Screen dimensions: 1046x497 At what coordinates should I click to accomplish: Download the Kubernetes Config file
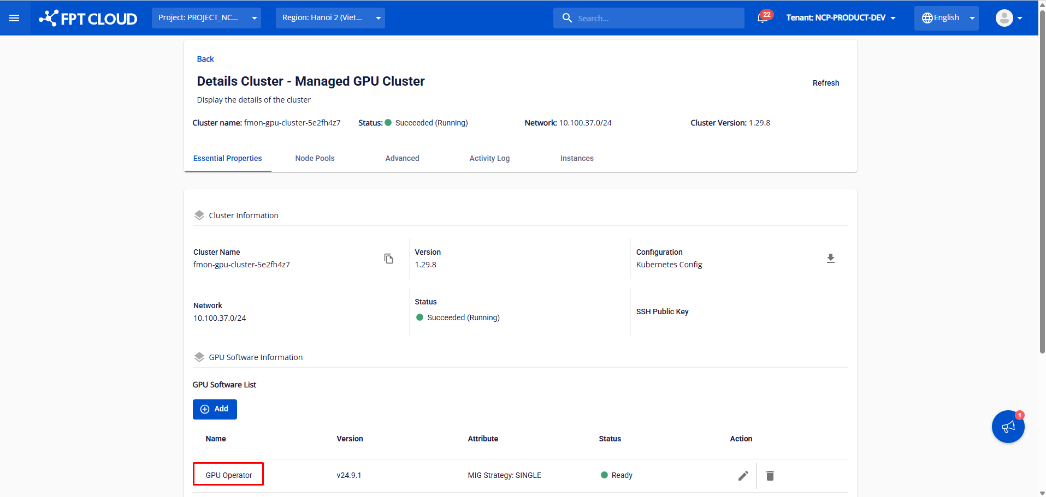point(830,259)
